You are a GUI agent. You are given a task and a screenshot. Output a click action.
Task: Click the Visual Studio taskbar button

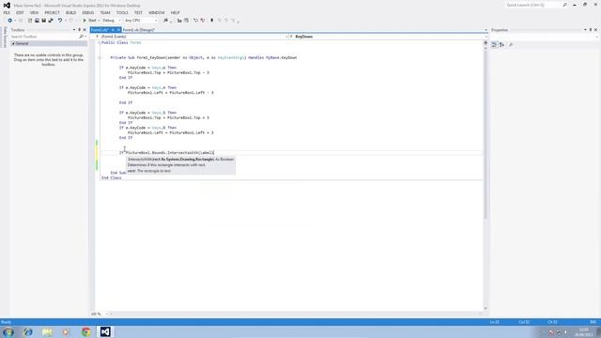coord(105,331)
